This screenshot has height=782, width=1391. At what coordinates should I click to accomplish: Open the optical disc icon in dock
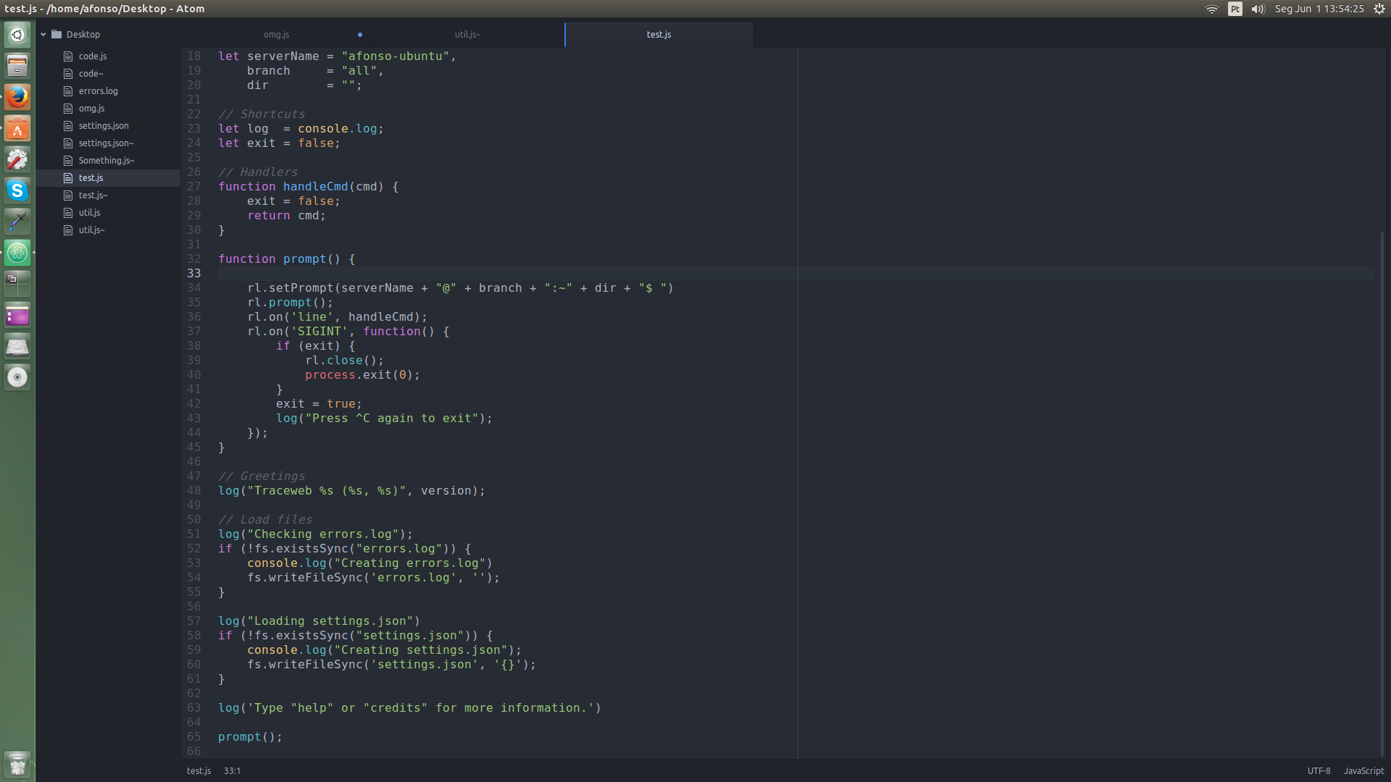pyautogui.click(x=17, y=377)
